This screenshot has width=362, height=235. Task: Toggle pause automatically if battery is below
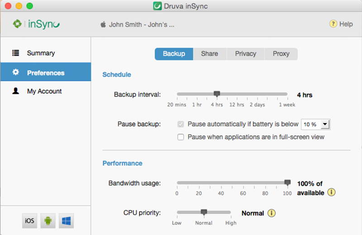pos(181,124)
